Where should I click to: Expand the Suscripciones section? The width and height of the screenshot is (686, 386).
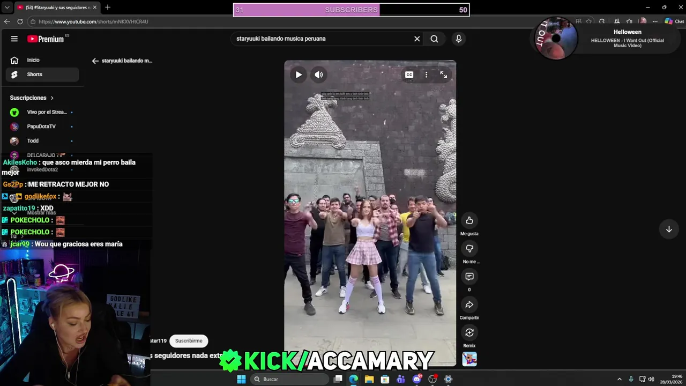click(32, 98)
